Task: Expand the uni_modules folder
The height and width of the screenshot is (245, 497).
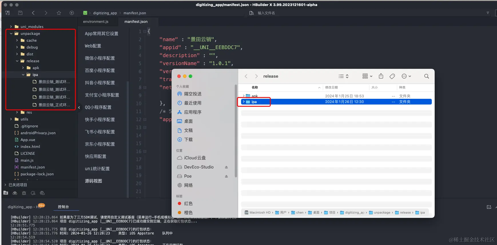Action: 11,27
